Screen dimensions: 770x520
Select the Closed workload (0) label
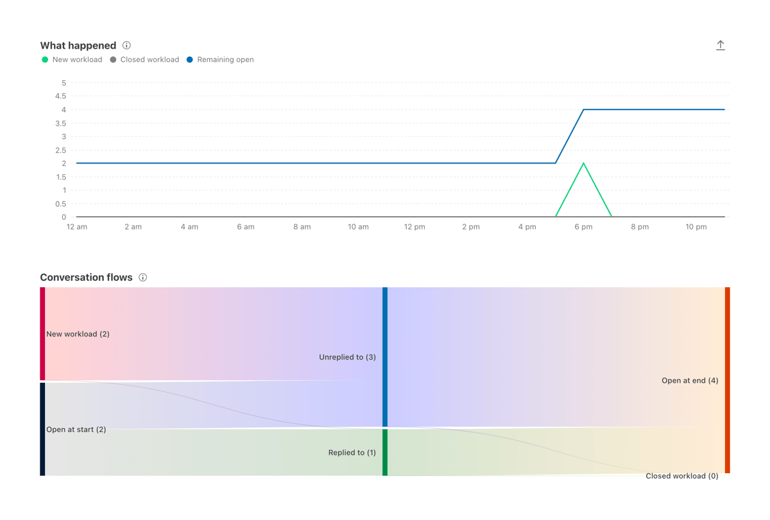tap(682, 476)
